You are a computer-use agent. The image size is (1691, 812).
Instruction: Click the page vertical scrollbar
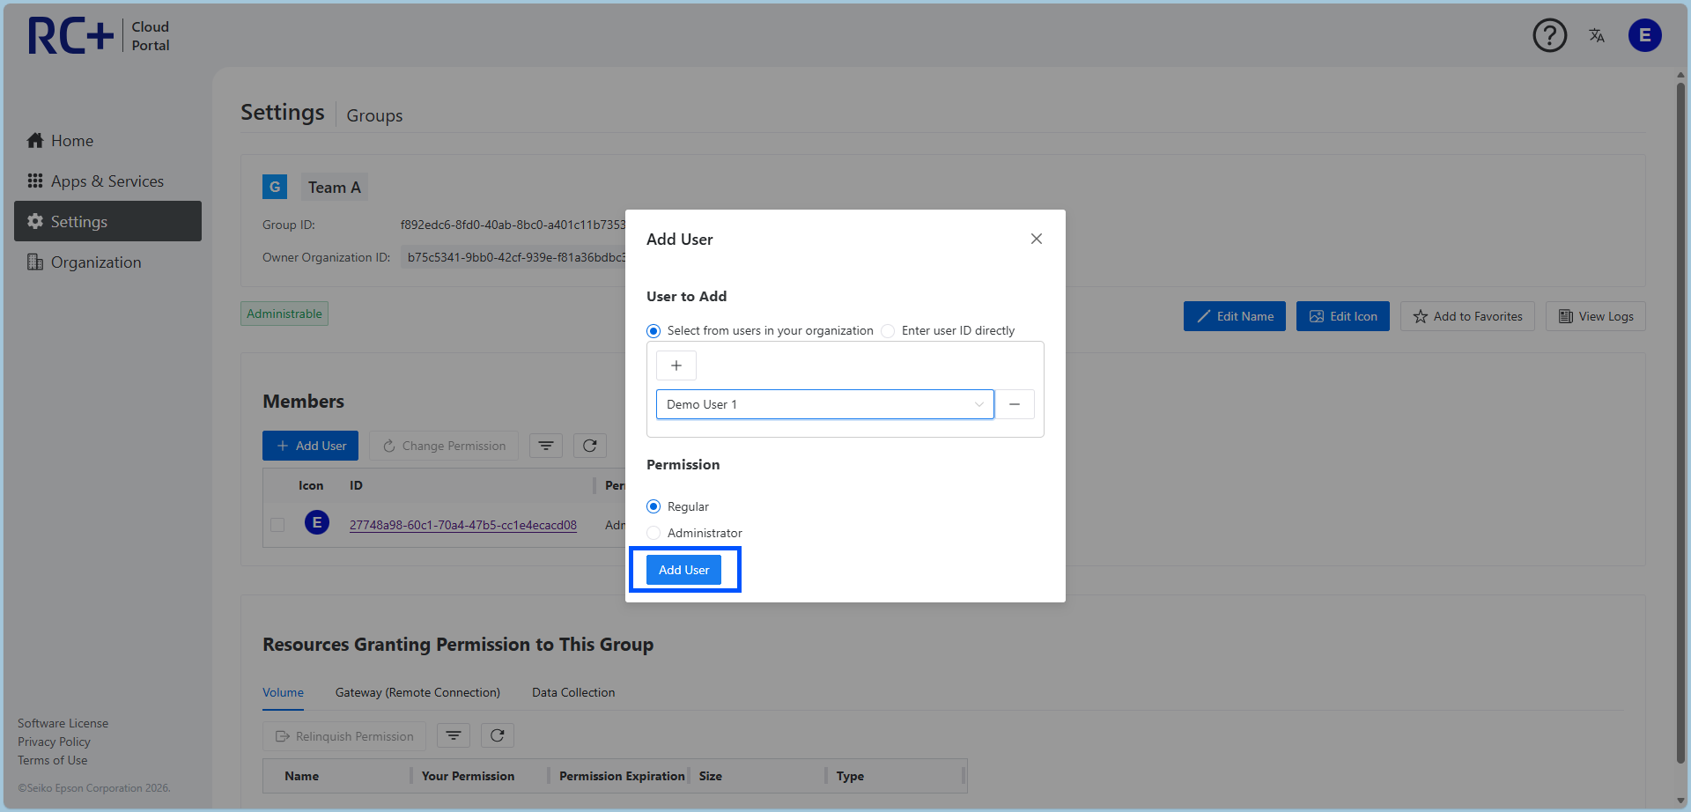point(1680,423)
